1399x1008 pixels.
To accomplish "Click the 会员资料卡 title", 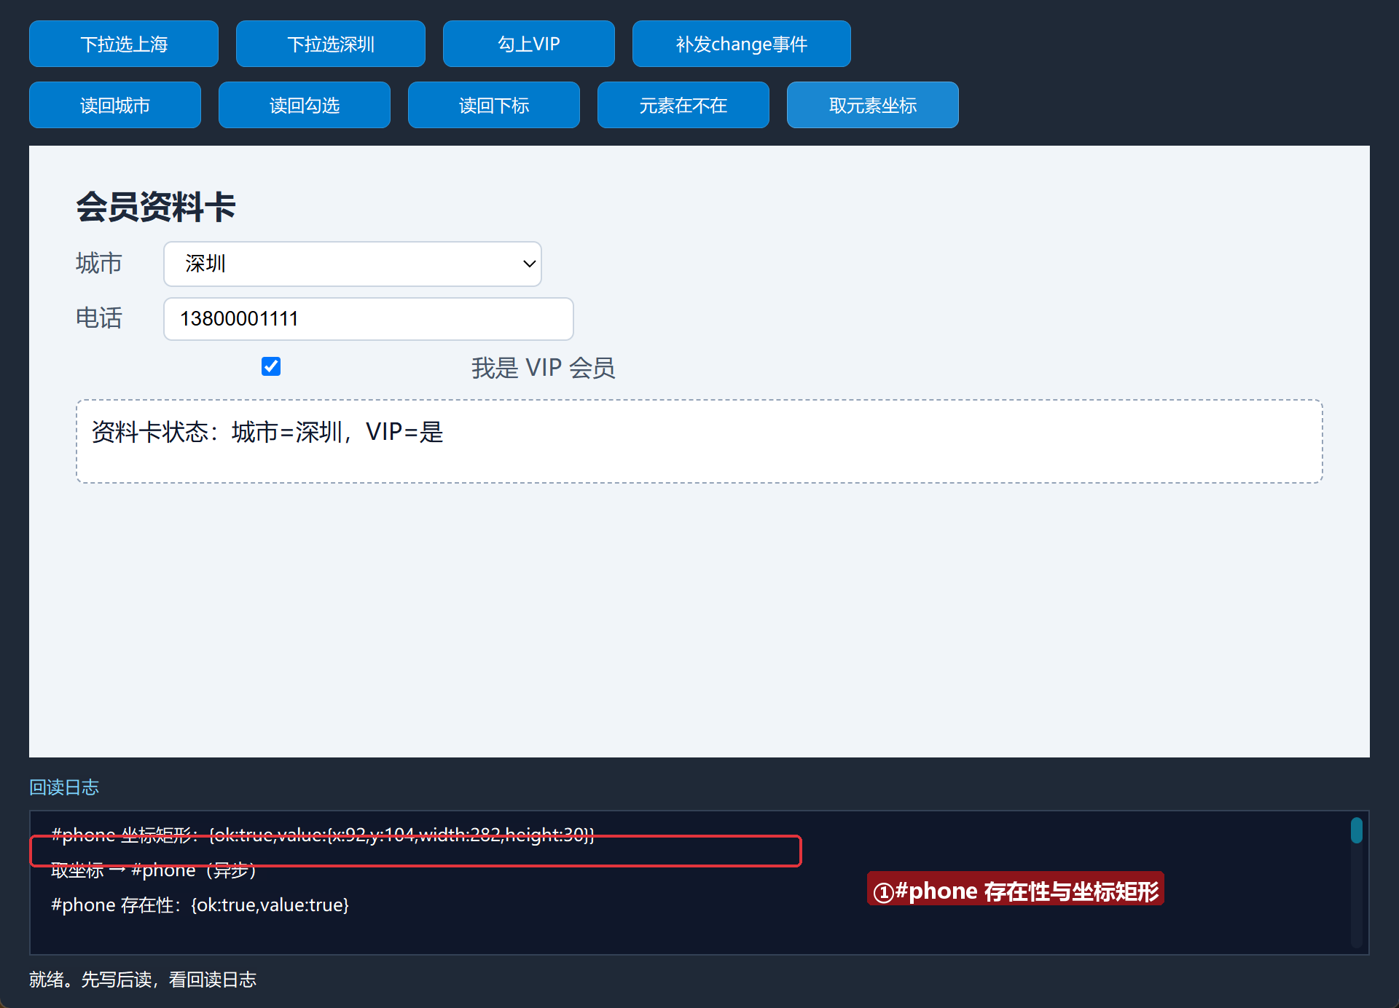I will tap(156, 207).
